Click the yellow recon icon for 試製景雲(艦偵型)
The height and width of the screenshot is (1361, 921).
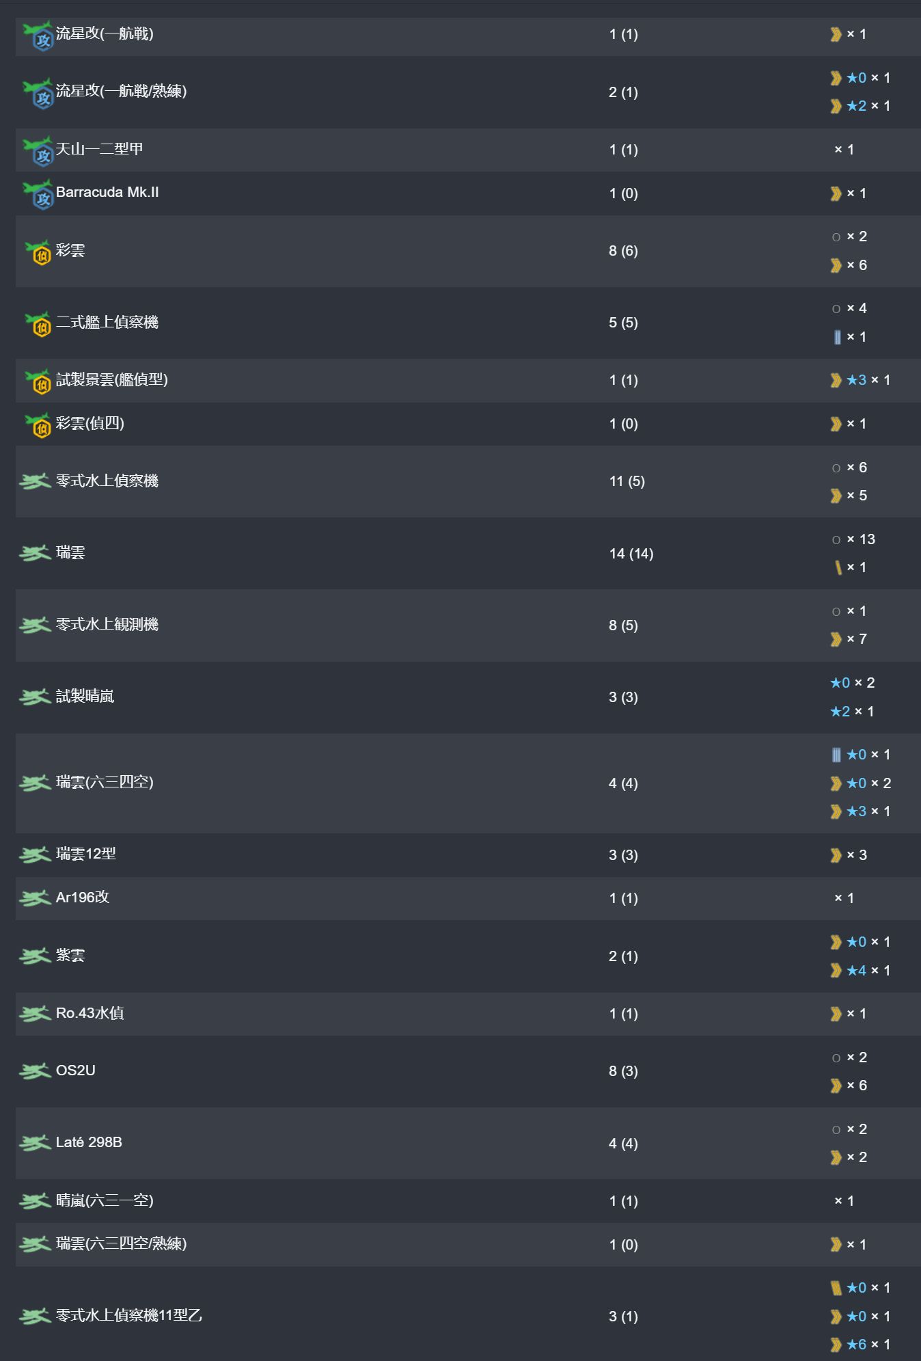point(38,381)
